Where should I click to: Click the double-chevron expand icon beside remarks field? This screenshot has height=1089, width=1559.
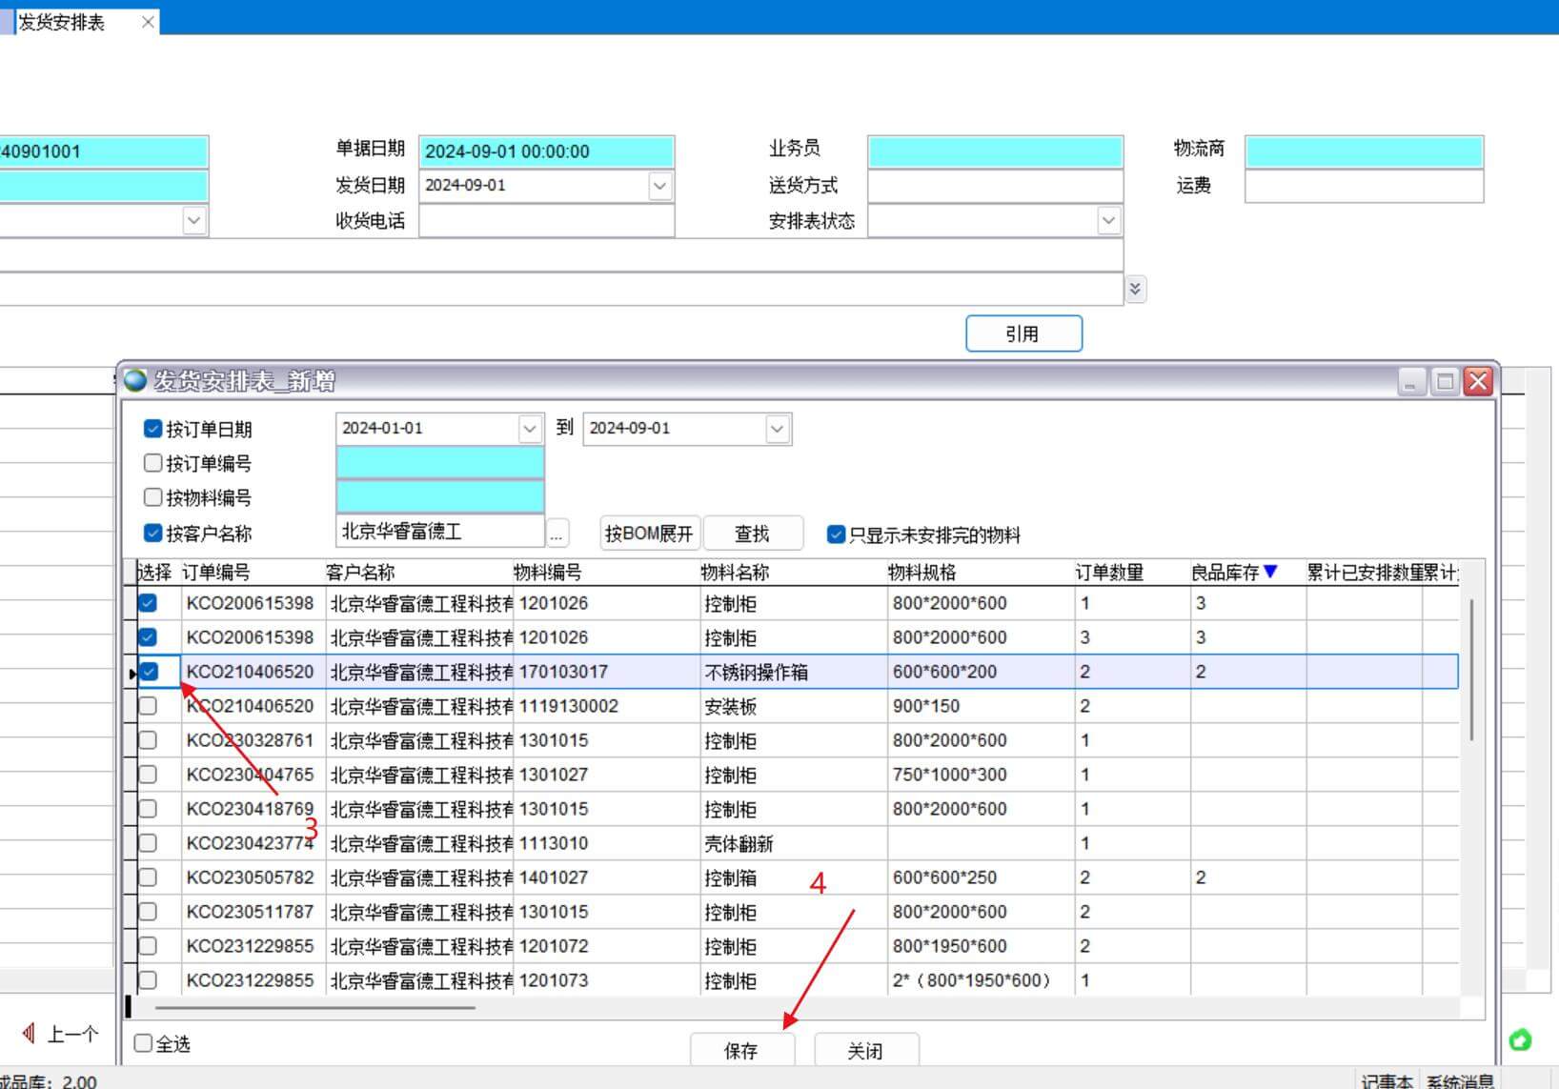point(1135,289)
